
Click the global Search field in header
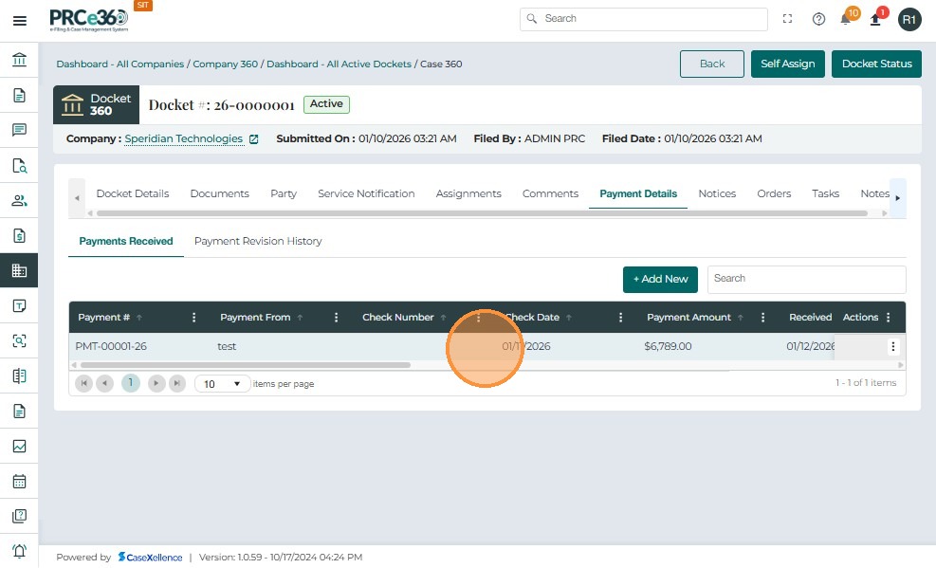coord(644,19)
